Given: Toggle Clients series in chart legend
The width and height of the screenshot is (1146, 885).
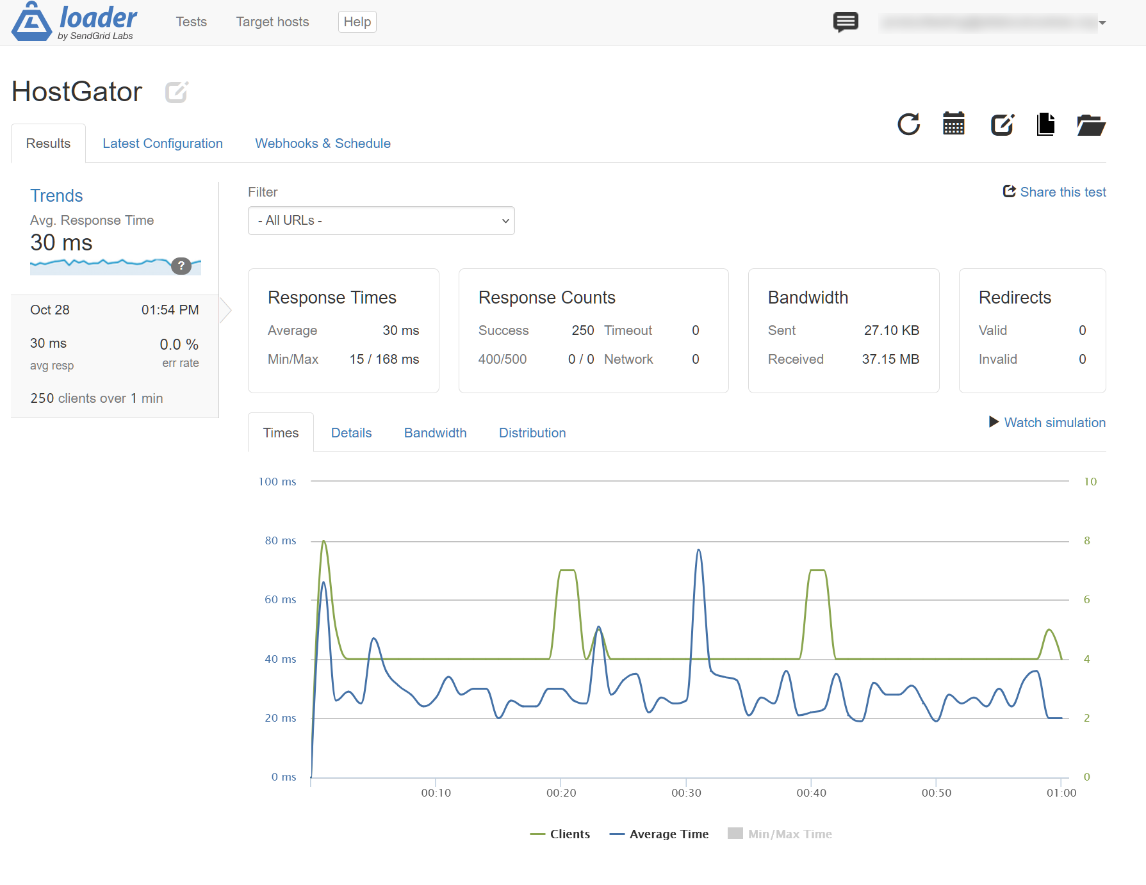Looking at the screenshot, I should pos(561,834).
